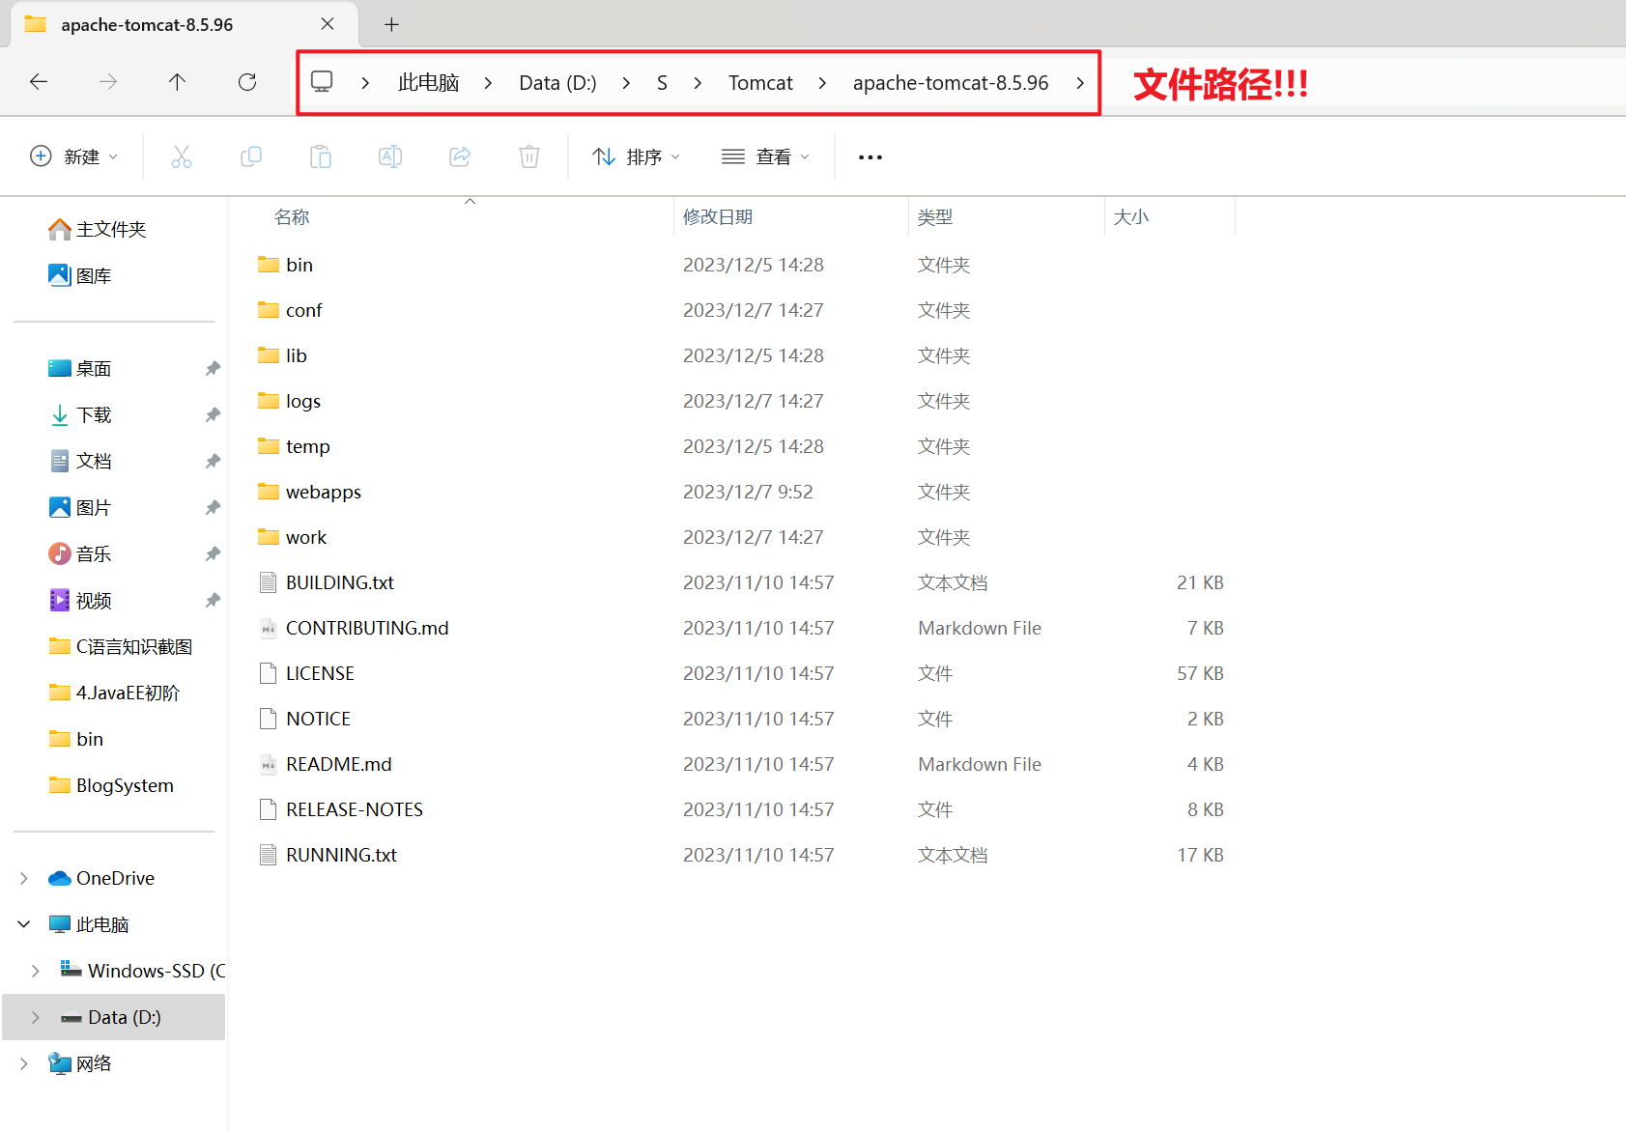Sort by the 修改日期 column header
Screen dimensions: 1626x1132
coord(718,217)
